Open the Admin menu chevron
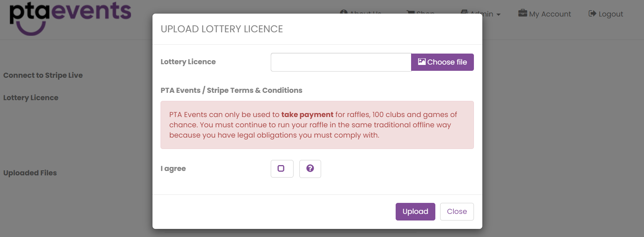 (x=499, y=14)
